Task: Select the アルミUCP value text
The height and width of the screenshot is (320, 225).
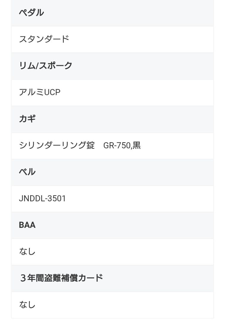Action: [40, 92]
